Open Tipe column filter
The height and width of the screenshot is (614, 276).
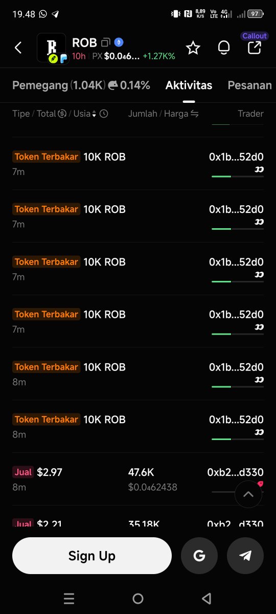pyautogui.click(x=21, y=114)
